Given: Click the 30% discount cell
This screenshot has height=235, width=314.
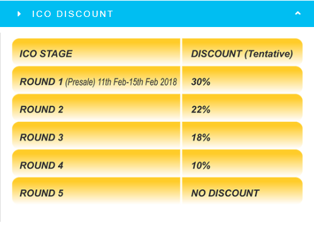Looking at the screenshot, I should coord(242,80).
